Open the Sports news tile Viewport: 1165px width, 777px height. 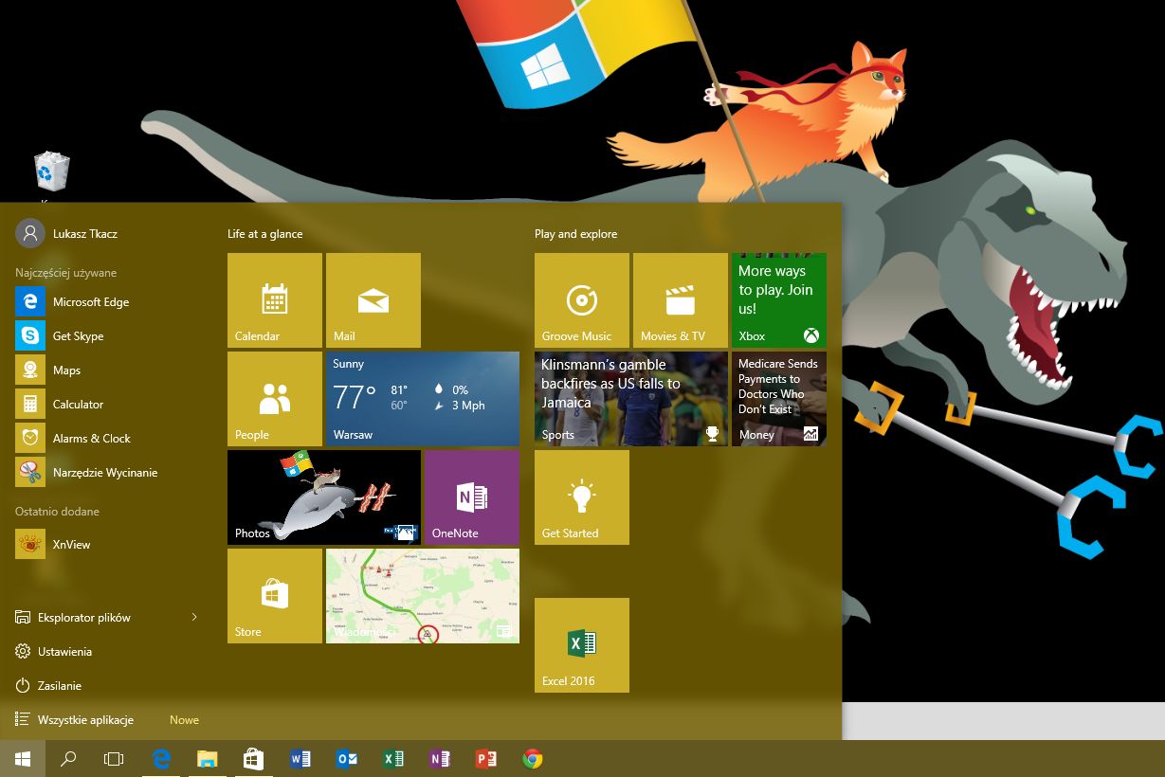pos(631,399)
